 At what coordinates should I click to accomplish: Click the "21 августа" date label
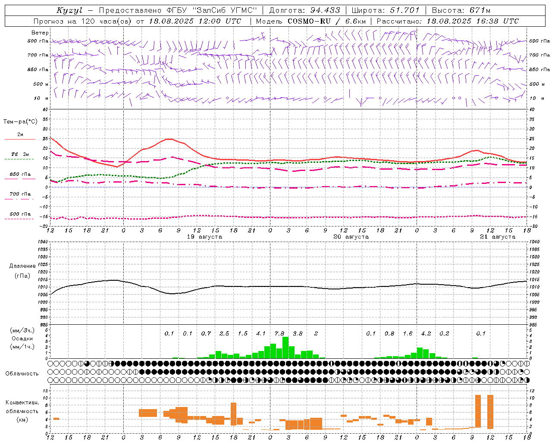(x=498, y=237)
